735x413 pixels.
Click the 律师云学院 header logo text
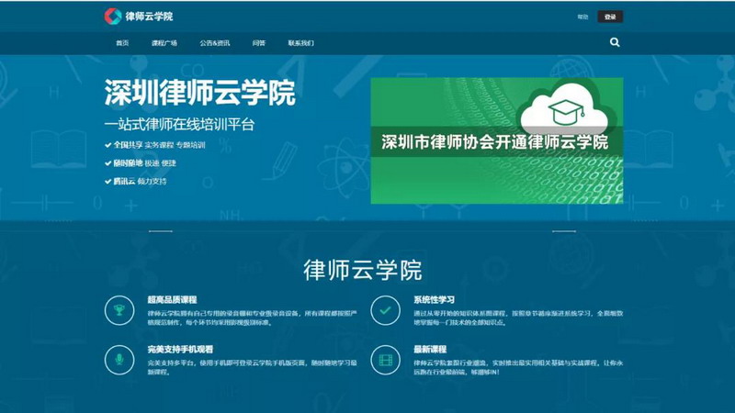[x=149, y=17]
